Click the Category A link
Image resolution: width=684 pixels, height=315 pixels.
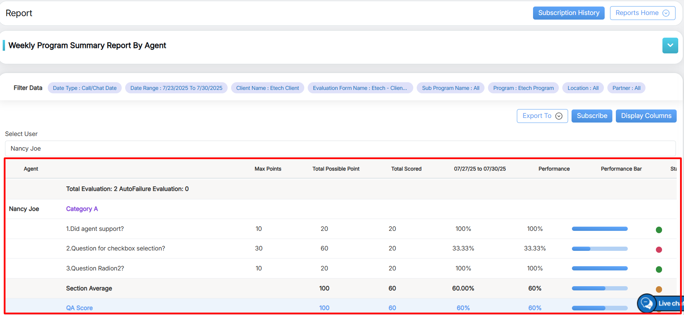[82, 209]
